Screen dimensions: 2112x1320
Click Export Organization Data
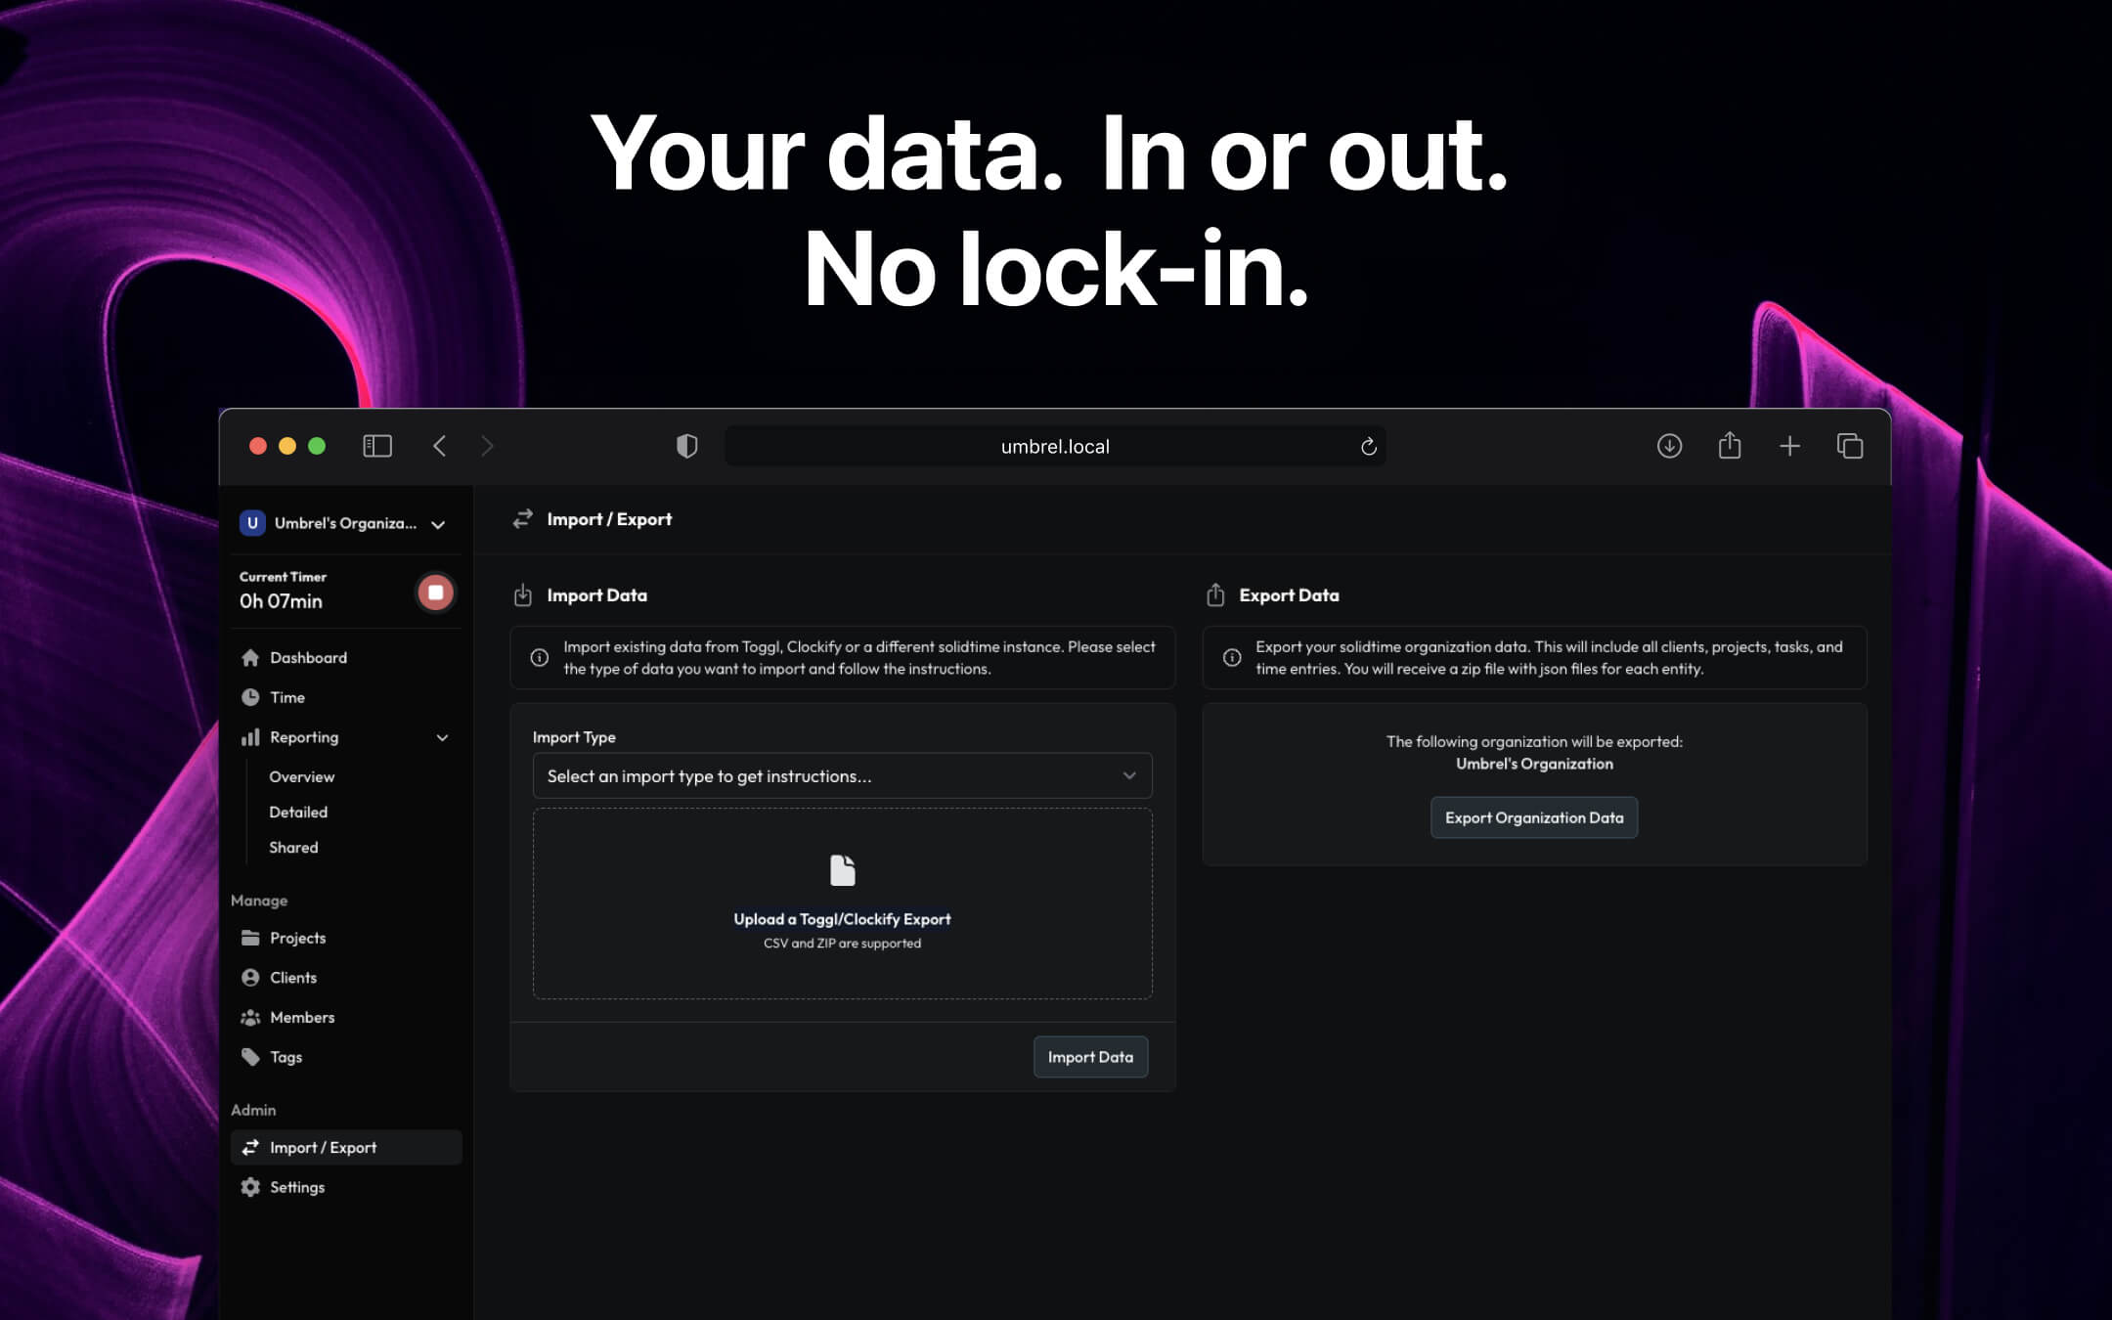click(1533, 817)
